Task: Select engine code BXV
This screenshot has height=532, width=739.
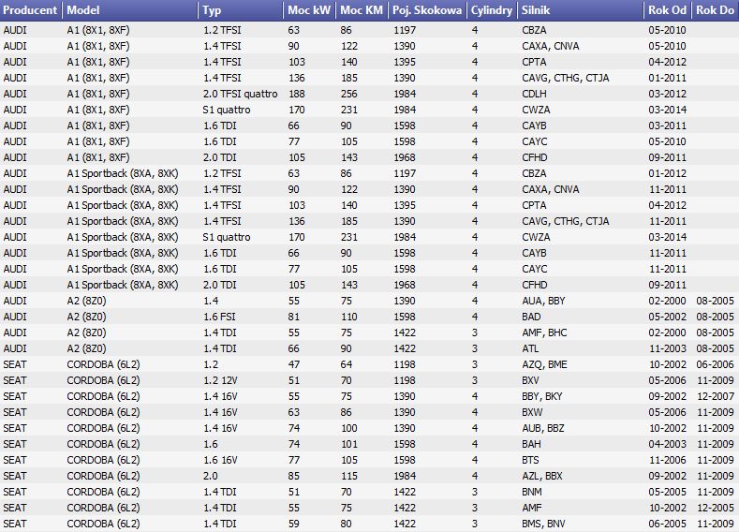Action: pyautogui.click(x=530, y=380)
